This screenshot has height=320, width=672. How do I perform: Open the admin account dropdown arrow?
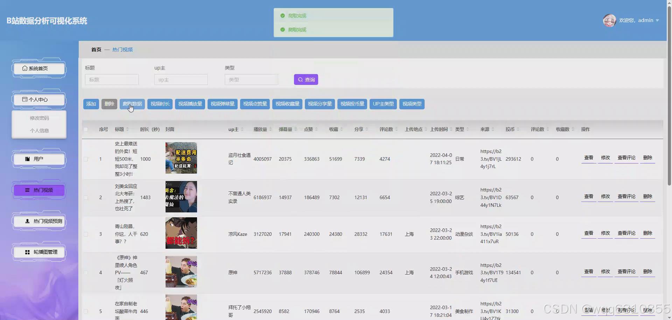[x=657, y=21]
